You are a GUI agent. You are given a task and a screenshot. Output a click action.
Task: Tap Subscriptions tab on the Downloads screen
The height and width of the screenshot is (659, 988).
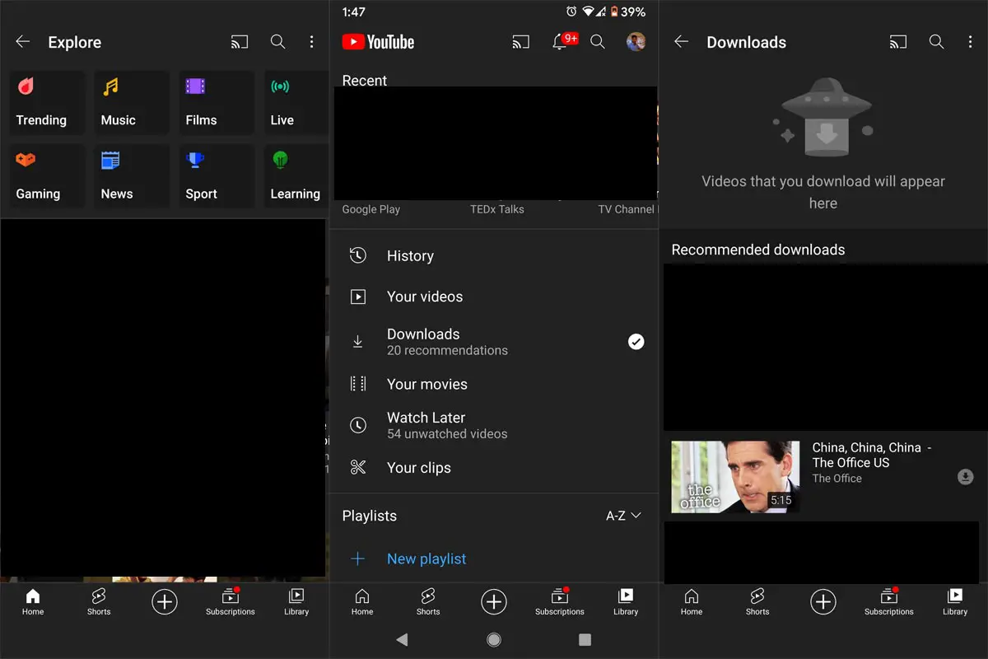(x=889, y=602)
